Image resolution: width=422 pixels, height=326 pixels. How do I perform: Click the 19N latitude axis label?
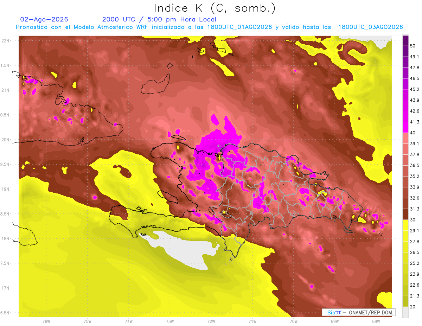[5, 189]
